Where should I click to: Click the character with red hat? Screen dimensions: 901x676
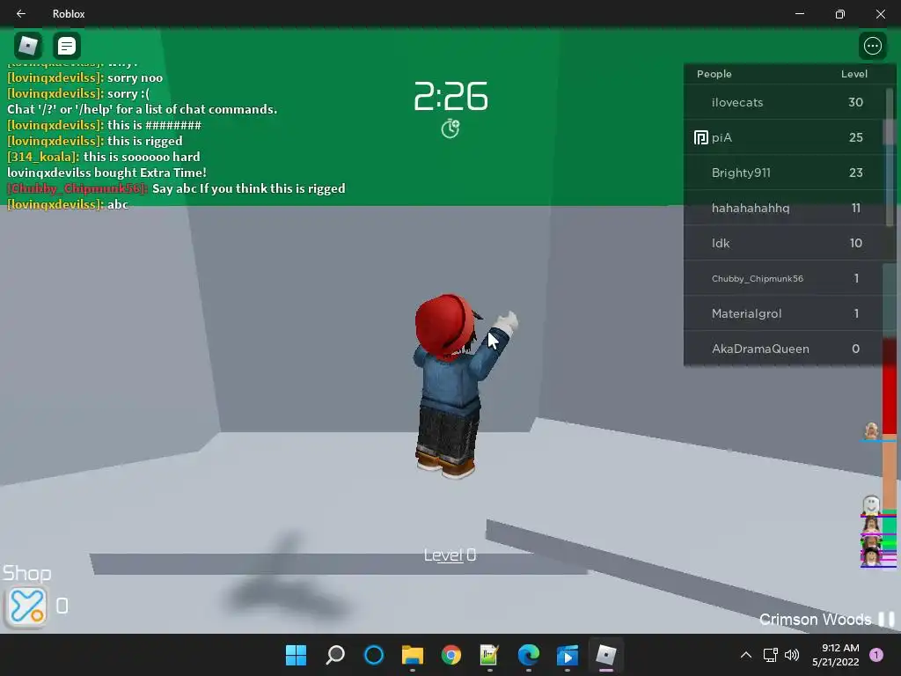point(463,386)
